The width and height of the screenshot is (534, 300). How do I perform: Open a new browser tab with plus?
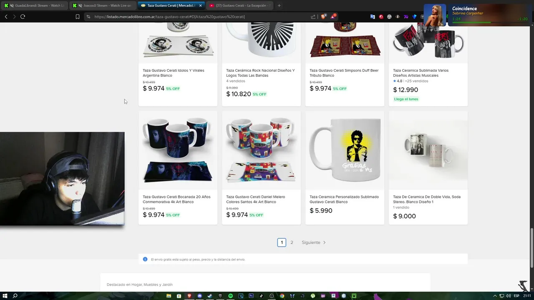279,5
